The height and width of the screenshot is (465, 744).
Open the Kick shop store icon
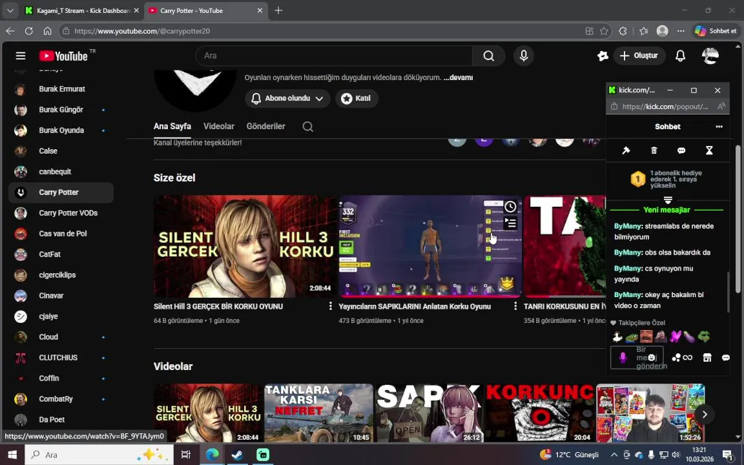[x=707, y=357]
